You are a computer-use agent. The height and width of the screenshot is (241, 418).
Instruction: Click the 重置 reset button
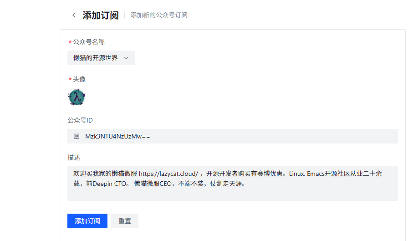(x=125, y=221)
